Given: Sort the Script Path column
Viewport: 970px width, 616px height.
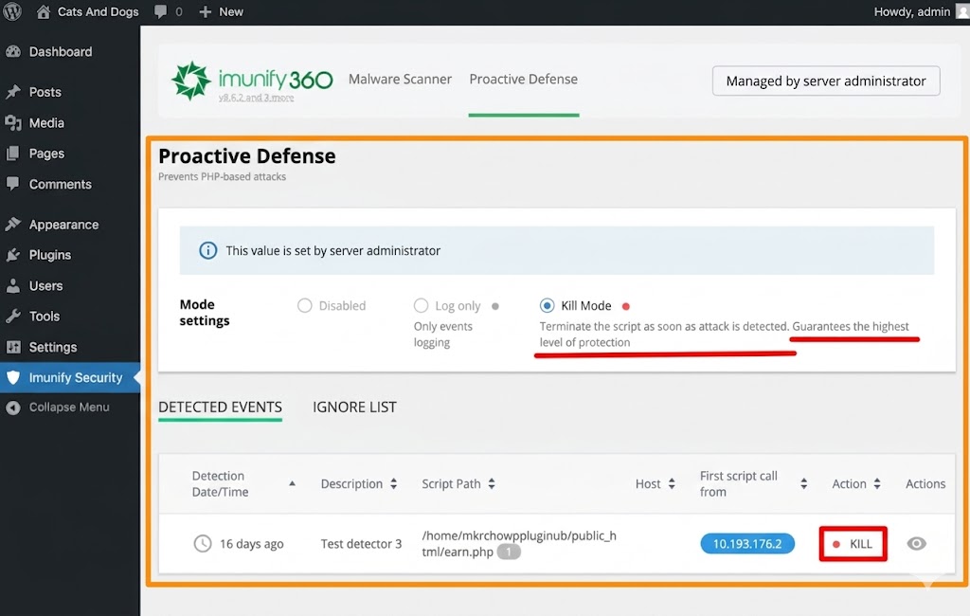Looking at the screenshot, I should (492, 484).
